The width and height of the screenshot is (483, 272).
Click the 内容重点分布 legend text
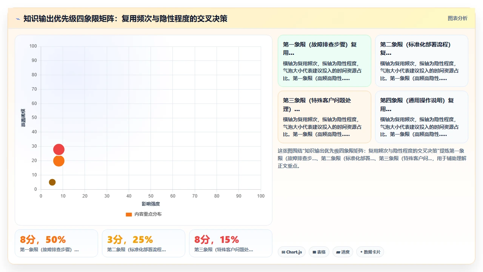click(x=148, y=214)
